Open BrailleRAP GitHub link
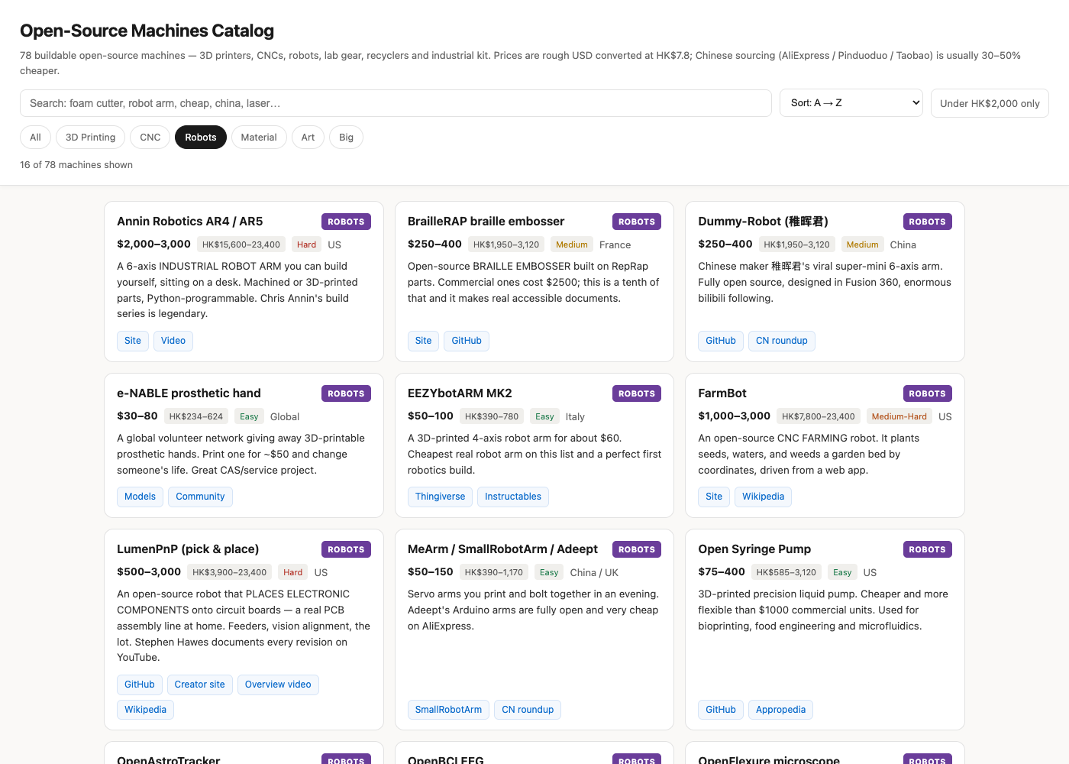 467,341
